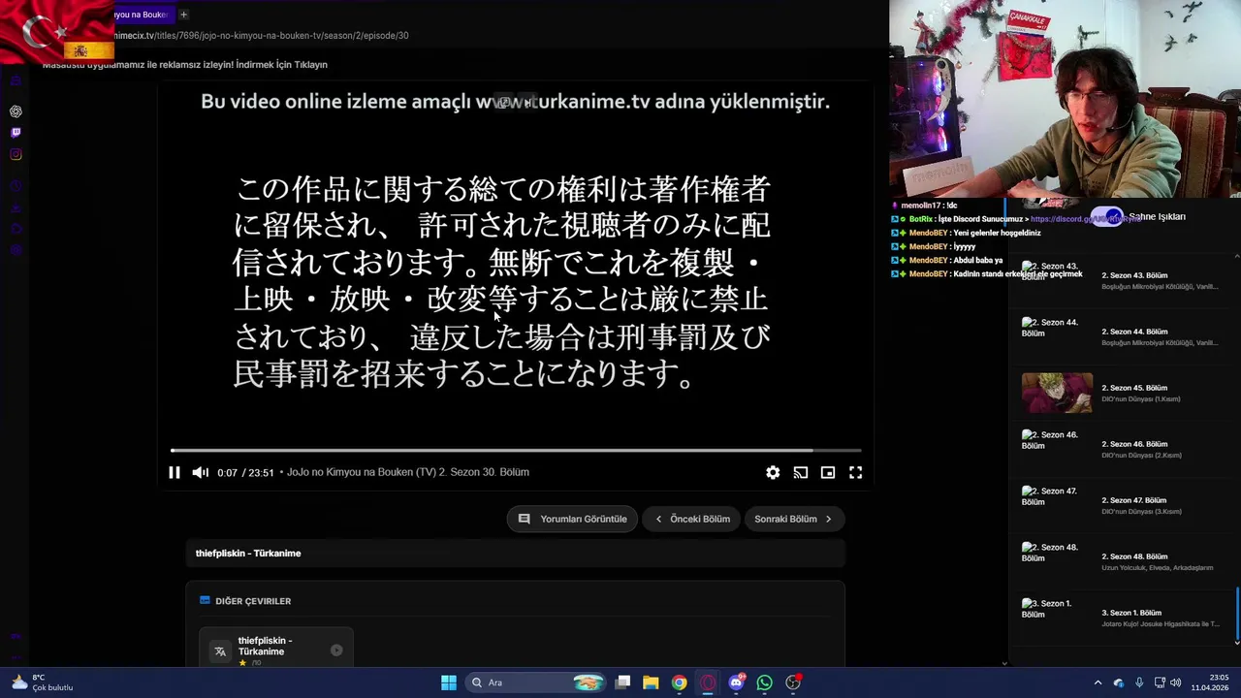Open the desktop app download banner link
This screenshot has width=1241, height=698.
[185, 64]
